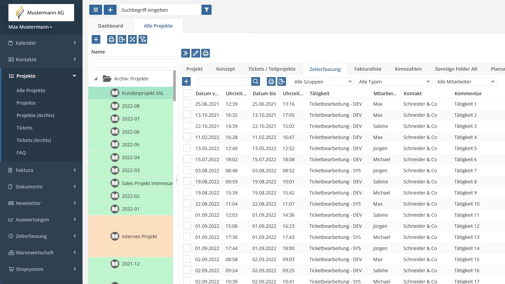This screenshot has width=505, height=284.
Task: Open the Newsletter sidebar section
Action: [x=42, y=203]
